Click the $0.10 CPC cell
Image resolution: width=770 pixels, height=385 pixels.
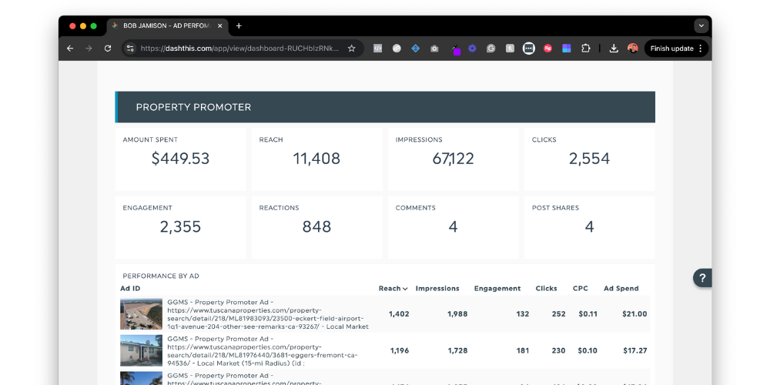coord(588,350)
